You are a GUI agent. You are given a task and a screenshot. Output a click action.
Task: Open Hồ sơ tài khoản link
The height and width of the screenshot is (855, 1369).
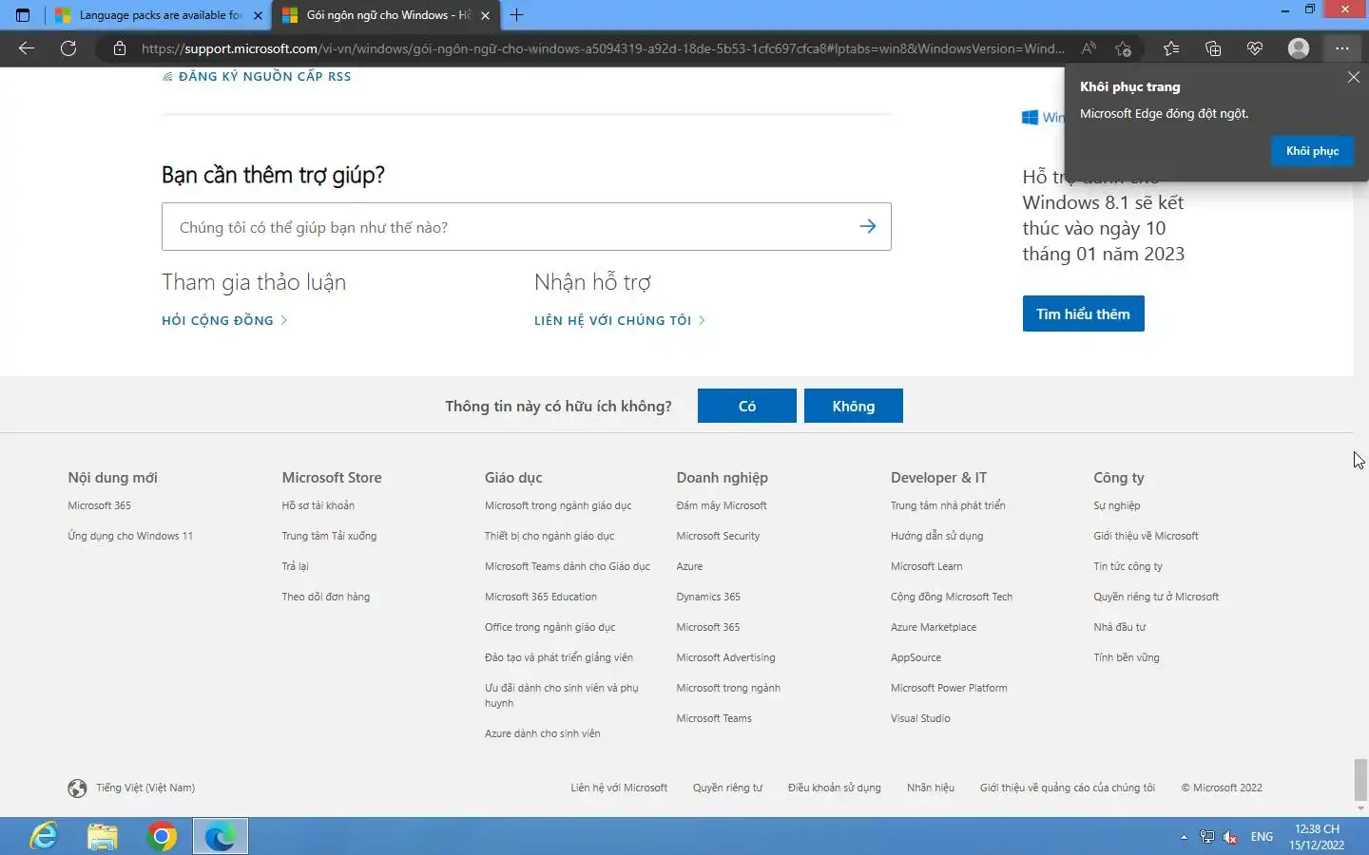point(318,505)
